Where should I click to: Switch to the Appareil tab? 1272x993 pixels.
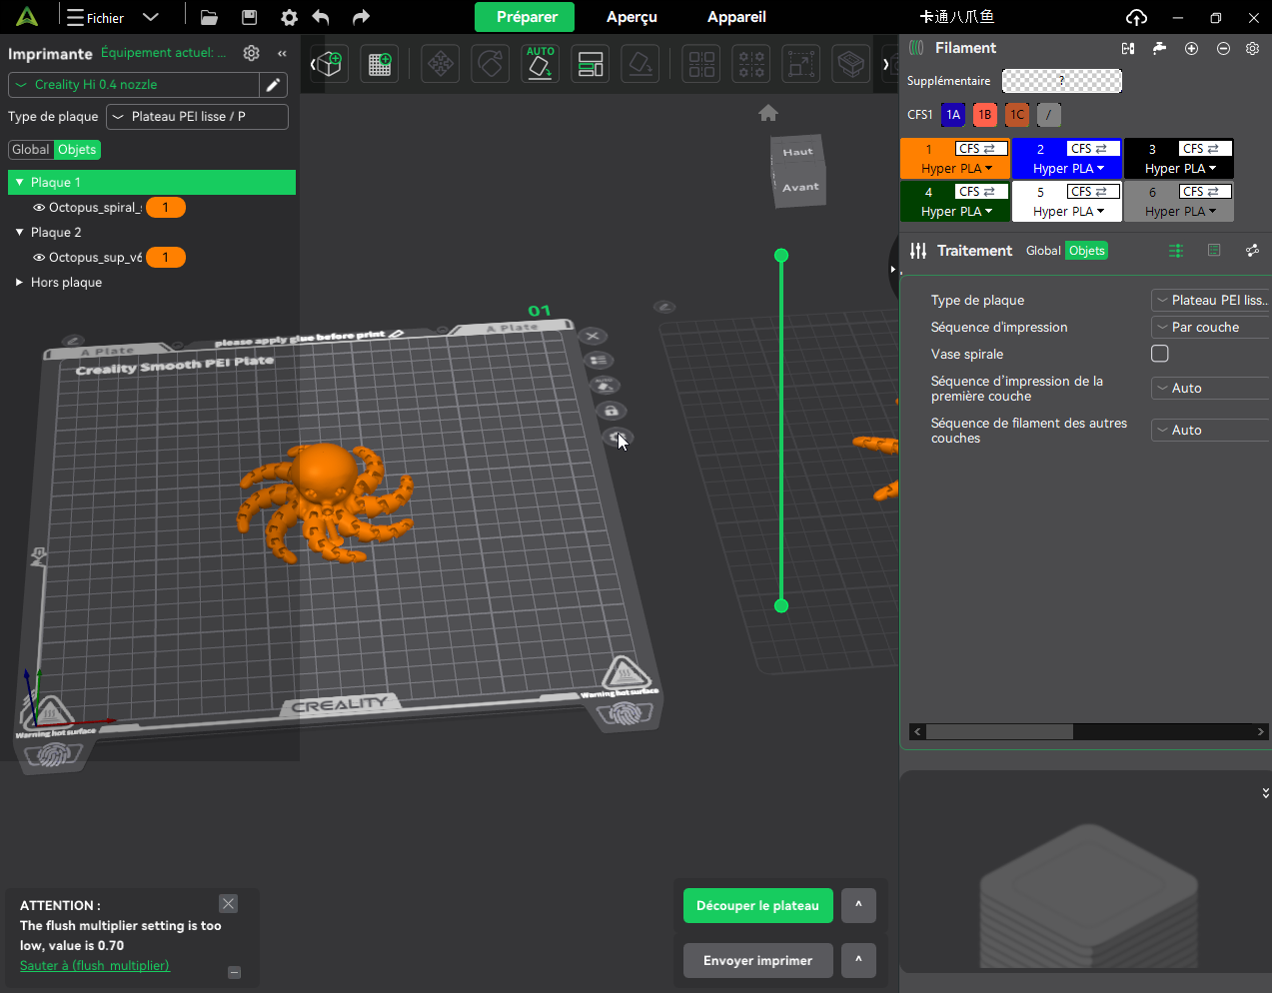pos(736,17)
